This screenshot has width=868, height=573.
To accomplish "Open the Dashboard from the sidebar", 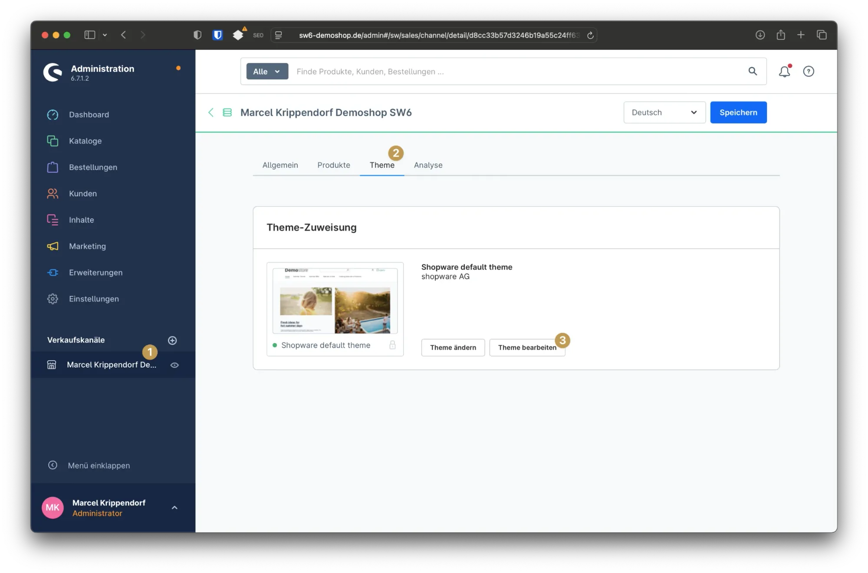I will pos(89,114).
